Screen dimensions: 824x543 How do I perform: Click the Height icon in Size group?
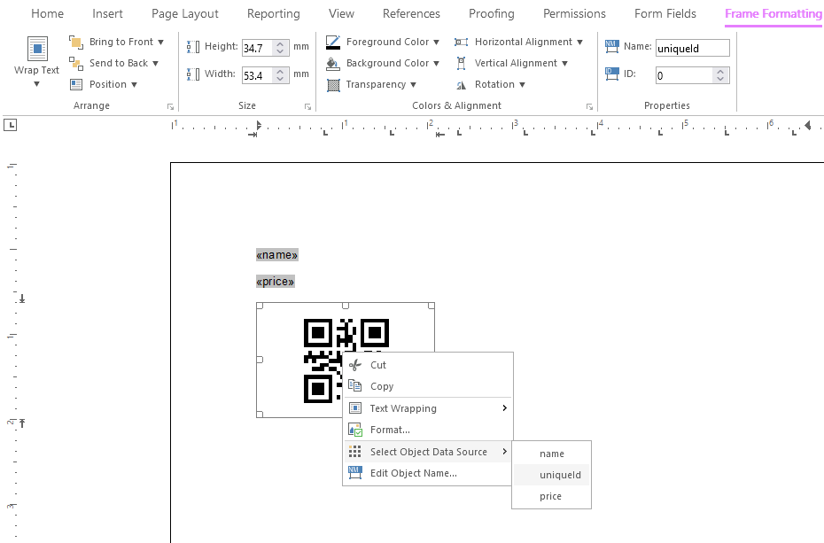point(193,47)
